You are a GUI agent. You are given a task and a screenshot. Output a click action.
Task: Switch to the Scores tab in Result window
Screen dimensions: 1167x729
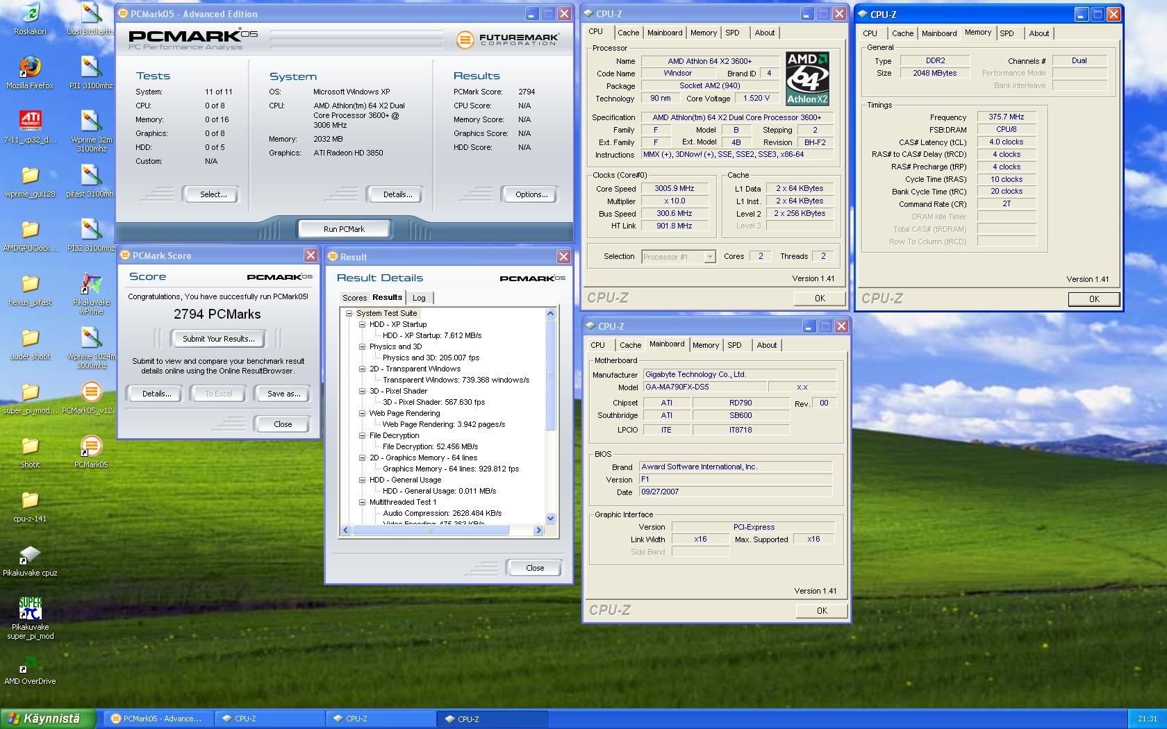pos(354,298)
